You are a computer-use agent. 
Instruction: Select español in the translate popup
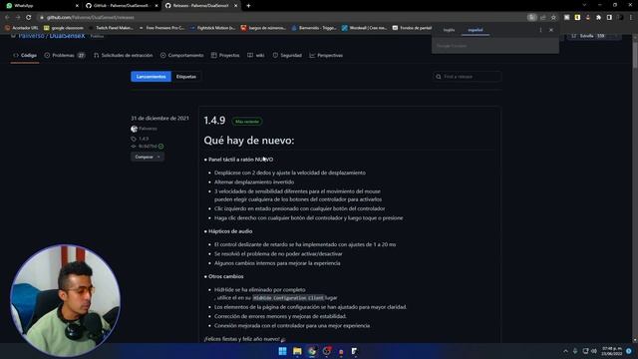[x=475, y=30]
